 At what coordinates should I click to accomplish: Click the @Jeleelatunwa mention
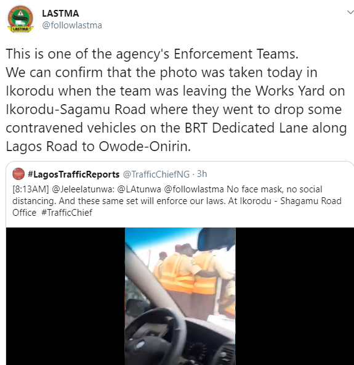coord(83,189)
